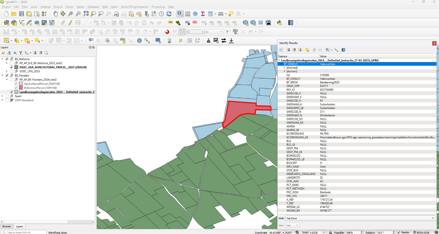
Task: Enable the OSM Standard layer checkbox
Action: pos(7,100)
